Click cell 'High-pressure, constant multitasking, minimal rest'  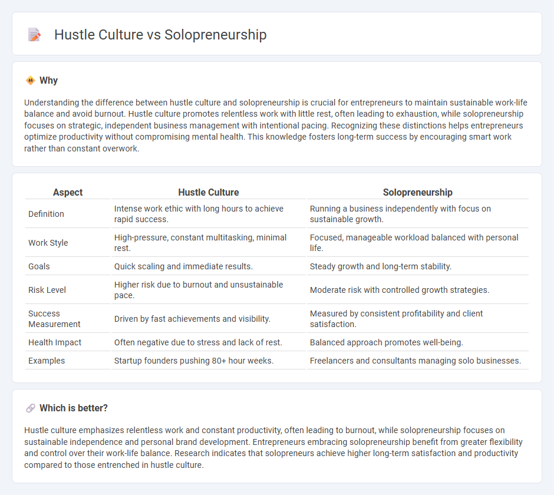pos(209,243)
